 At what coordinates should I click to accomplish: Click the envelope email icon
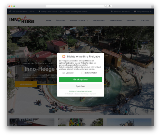click(x=135, y=12)
